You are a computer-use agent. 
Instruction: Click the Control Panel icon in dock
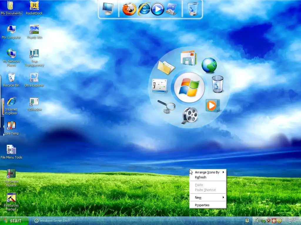171,9
